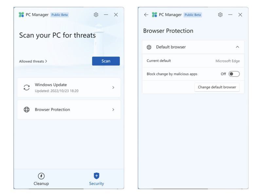The width and height of the screenshot is (262, 196).
Task: Click Public Beta badge in Browser Protection window
Action: click(193, 15)
